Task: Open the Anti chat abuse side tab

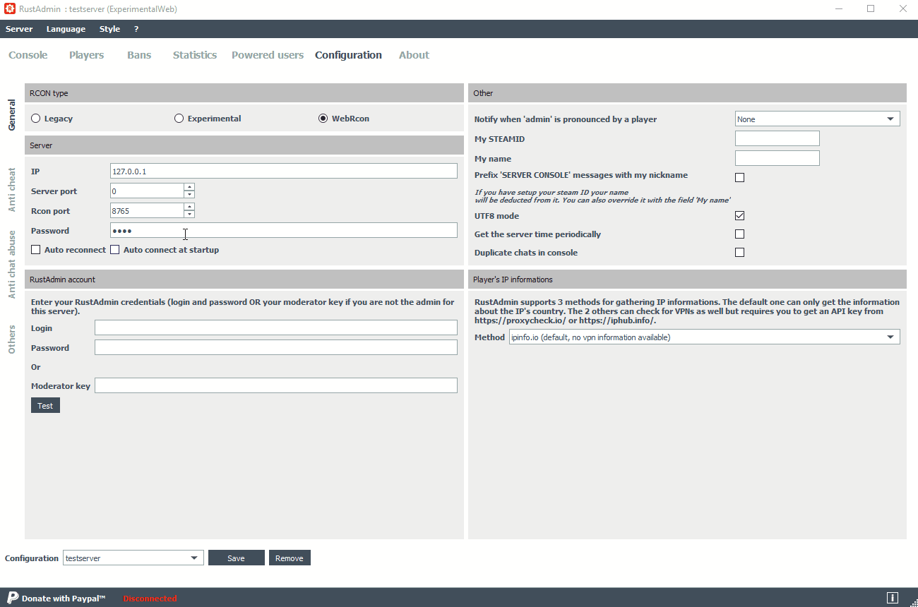Action: tap(12, 264)
